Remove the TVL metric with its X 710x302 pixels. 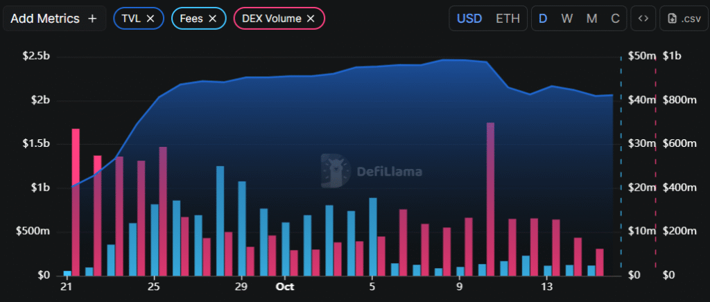pyautogui.click(x=151, y=19)
